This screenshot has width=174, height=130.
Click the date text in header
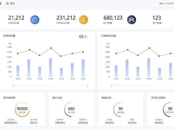(167, 4)
